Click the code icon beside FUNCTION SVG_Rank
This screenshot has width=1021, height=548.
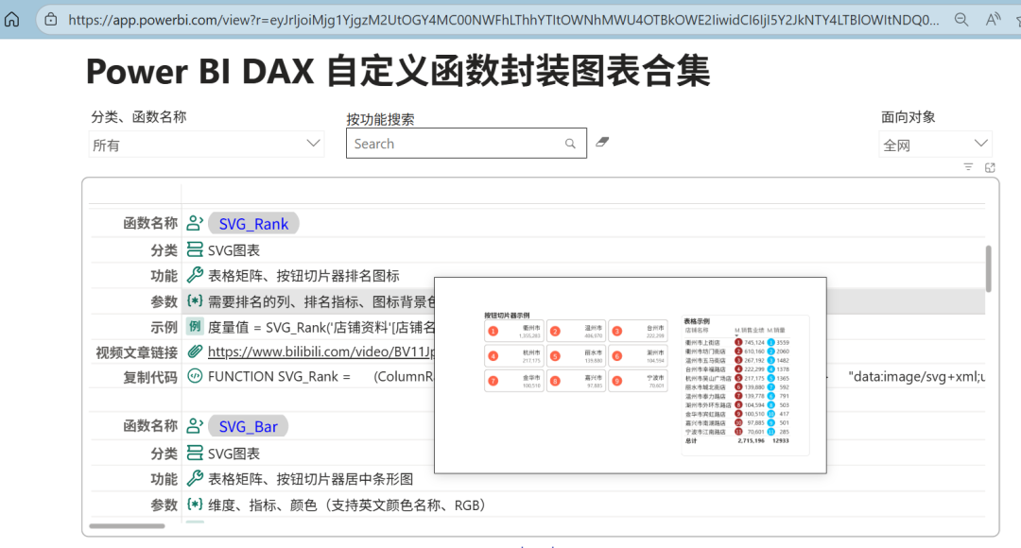coord(195,376)
